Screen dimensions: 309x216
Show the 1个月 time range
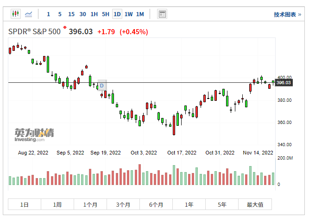point(90,204)
